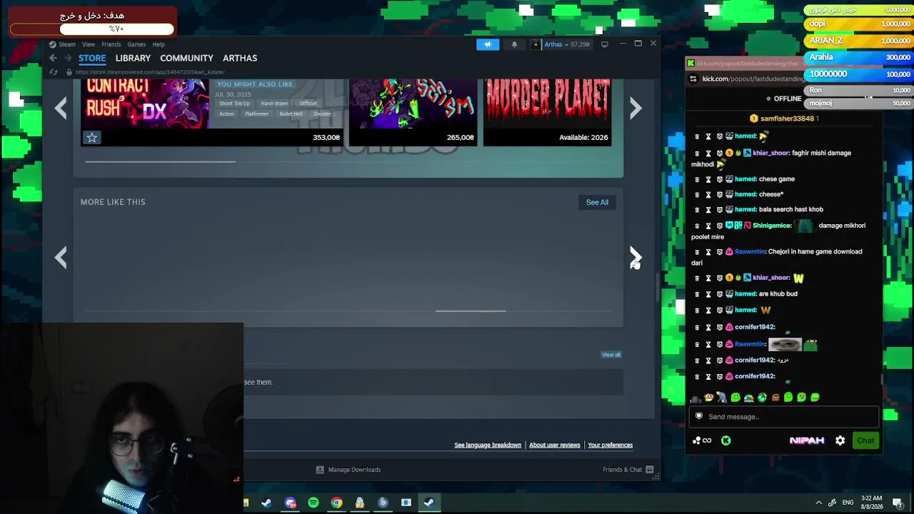914x514 pixels.
Task: Switch to the STORE tab
Action: pos(92,58)
